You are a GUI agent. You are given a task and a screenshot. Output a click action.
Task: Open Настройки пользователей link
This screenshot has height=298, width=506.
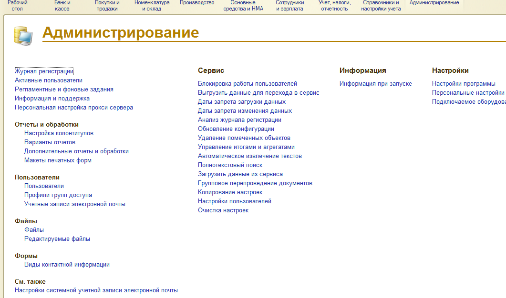[x=235, y=201]
